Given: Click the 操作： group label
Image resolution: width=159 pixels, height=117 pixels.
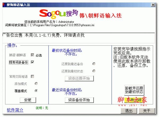Looking at the screenshot, I should point(12,45).
